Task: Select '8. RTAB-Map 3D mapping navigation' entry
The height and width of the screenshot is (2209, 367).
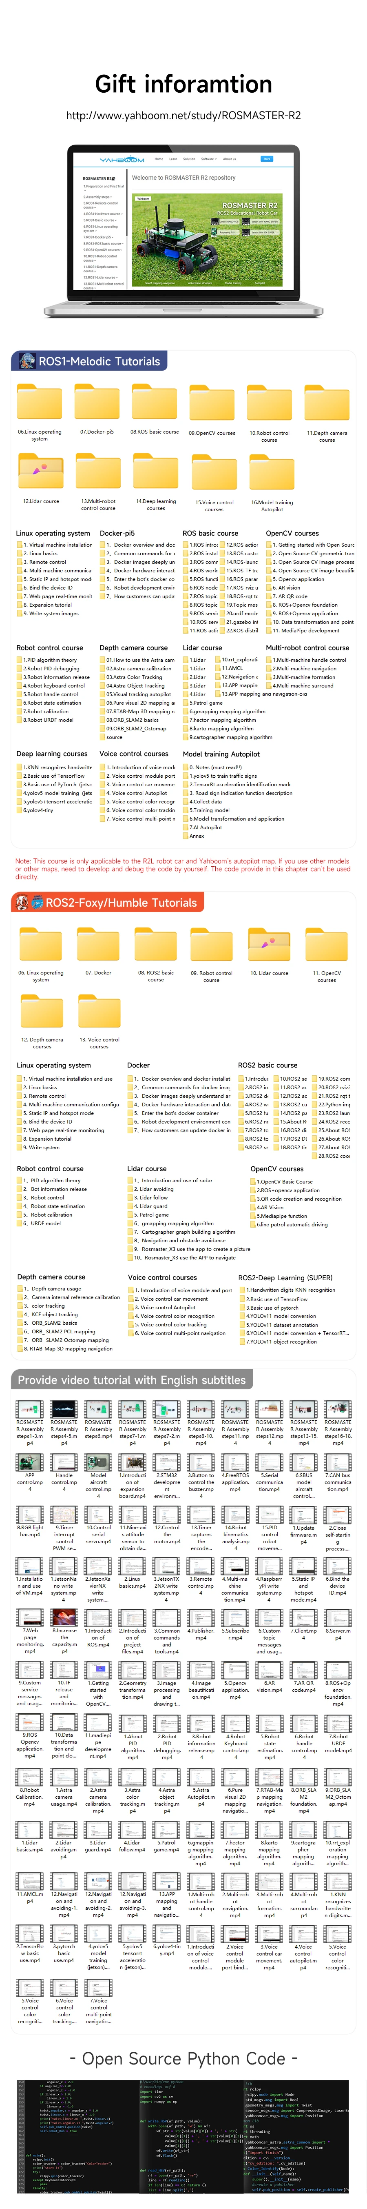Action: (66, 1348)
